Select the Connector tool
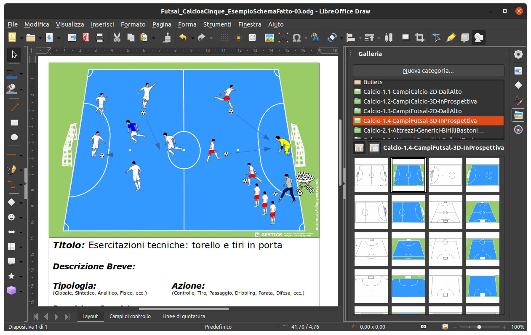Viewport: 531px width, 335px height. coord(12,185)
